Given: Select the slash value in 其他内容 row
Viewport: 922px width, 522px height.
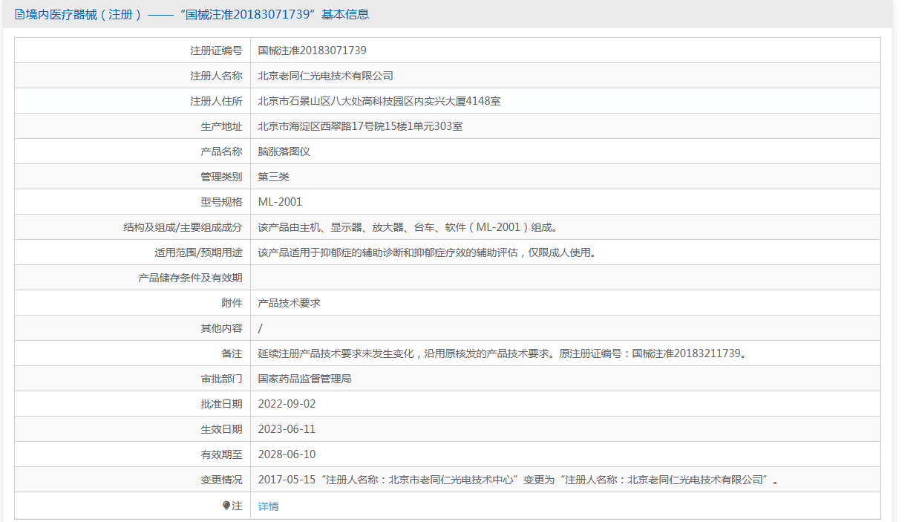Looking at the screenshot, I should pos(260,328).
